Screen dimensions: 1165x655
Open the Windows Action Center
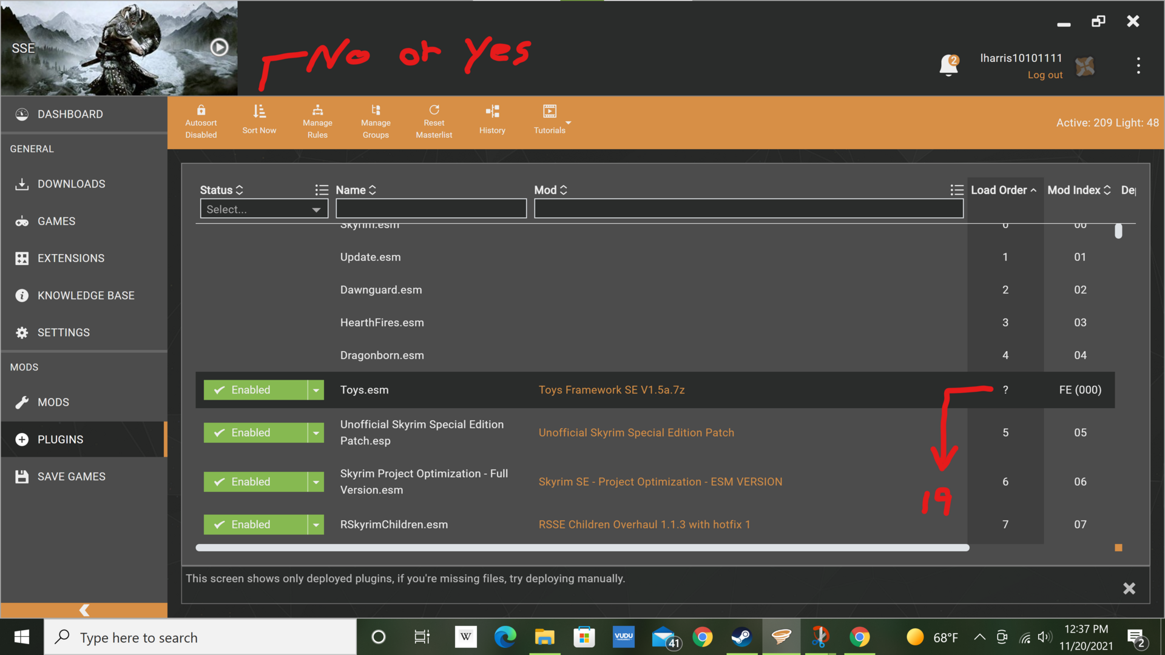(1136, 638)
